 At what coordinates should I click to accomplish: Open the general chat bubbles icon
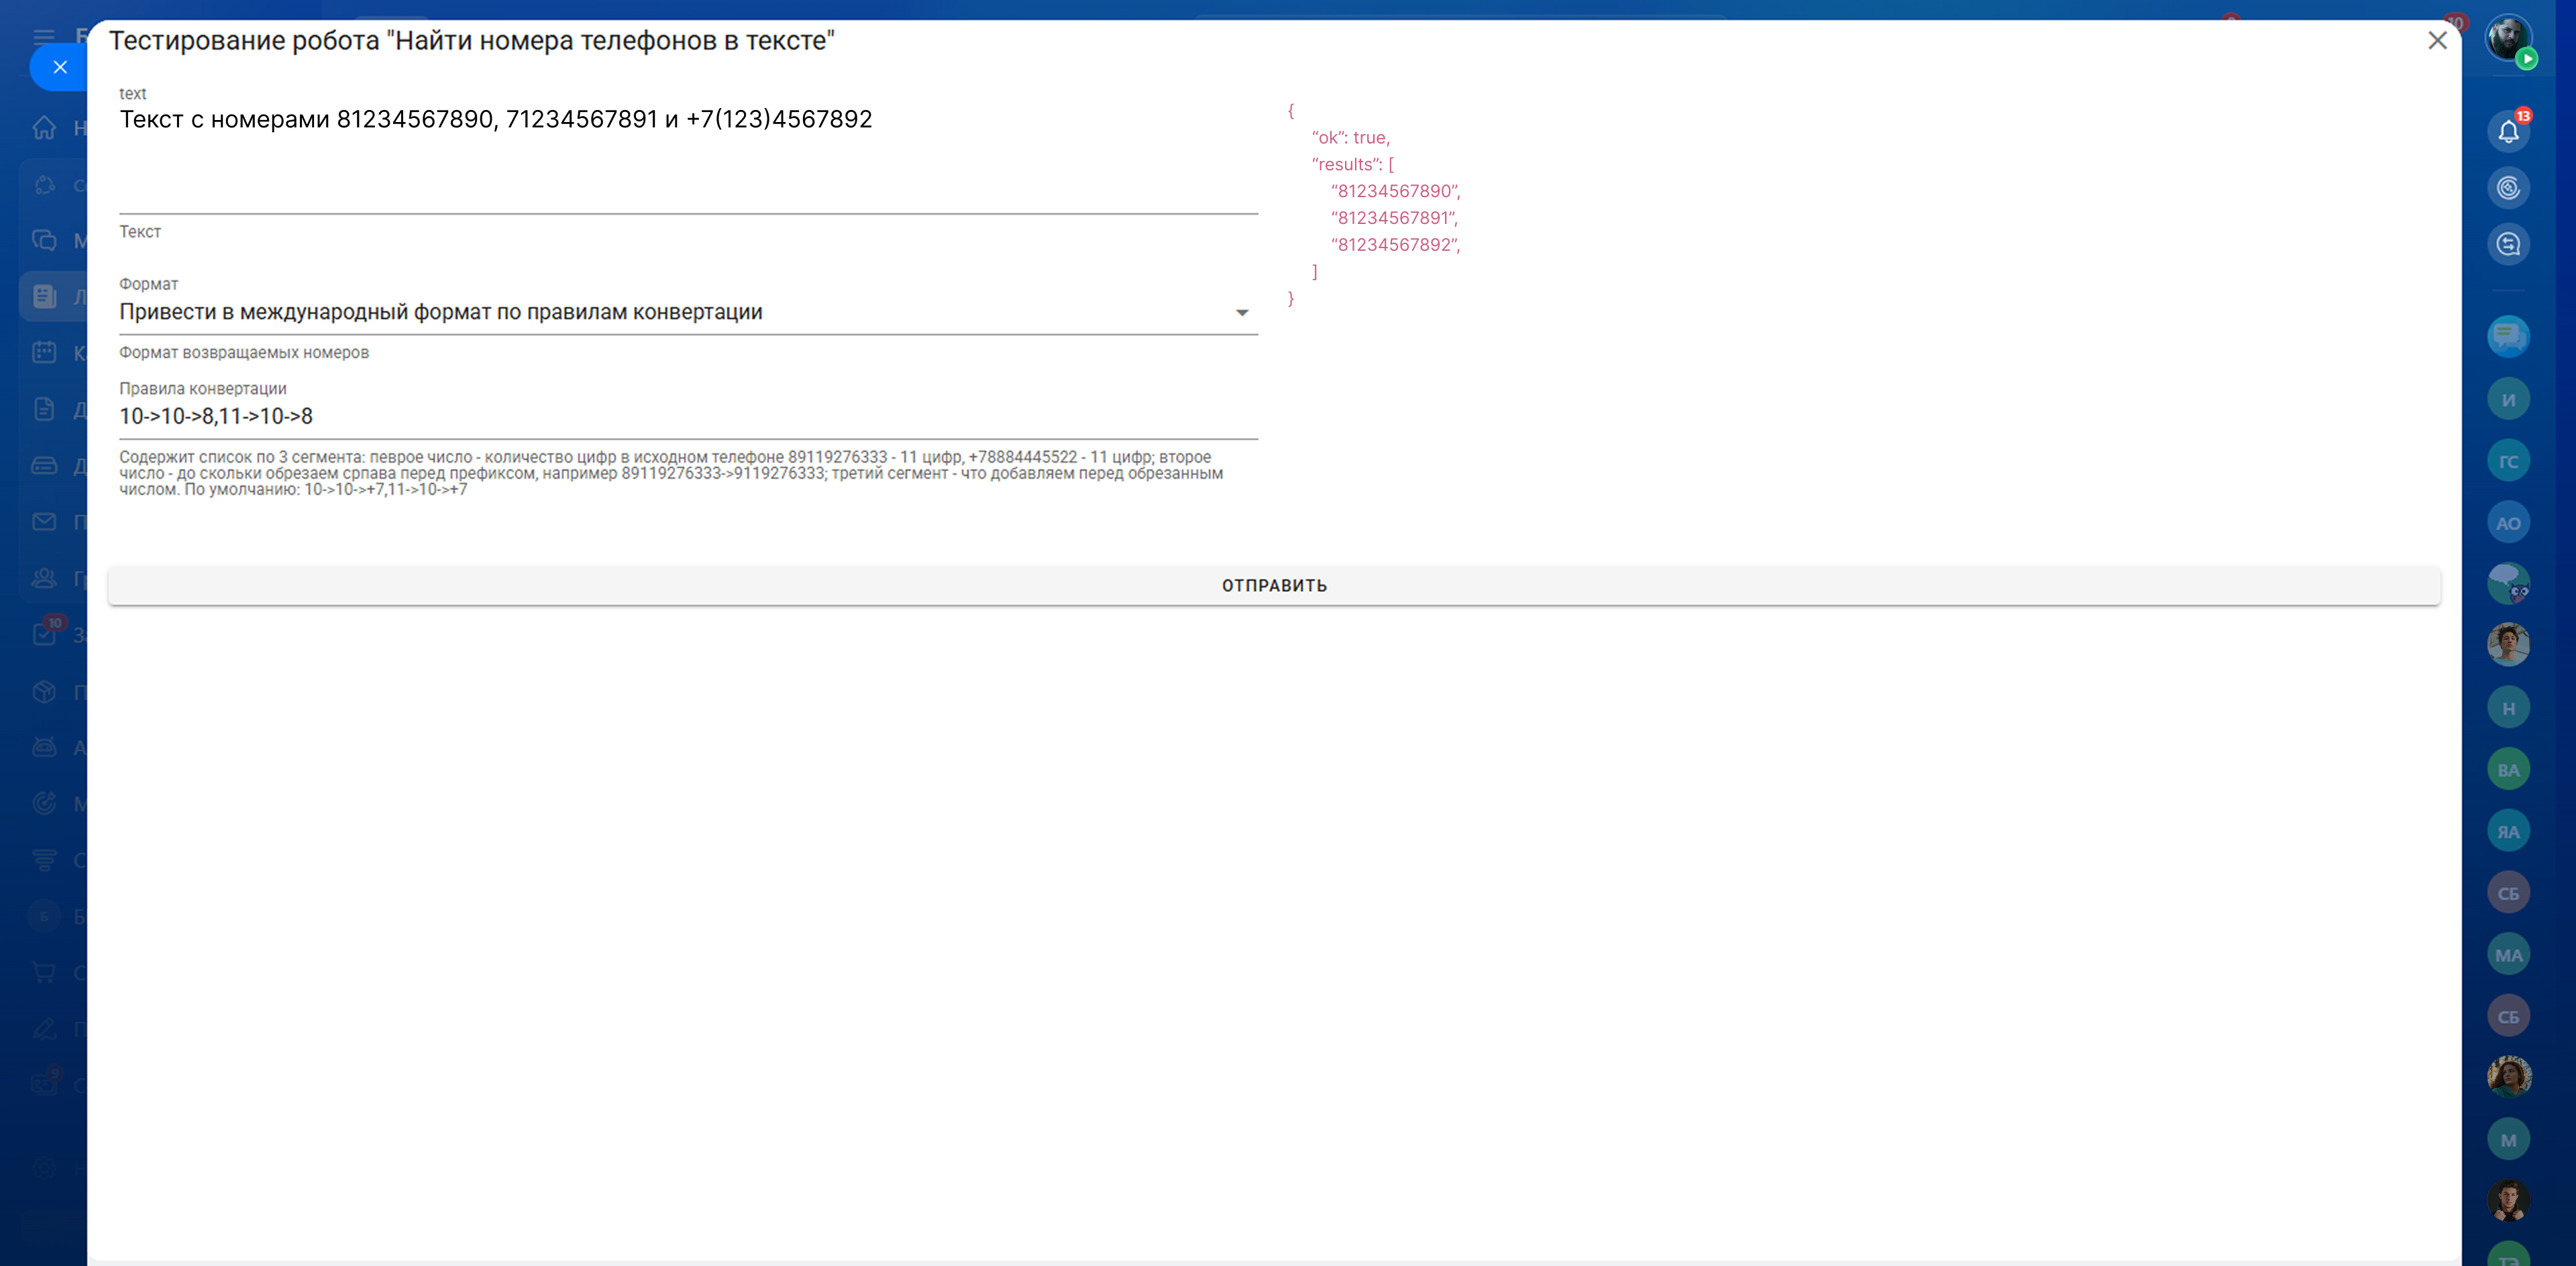pyautogui.click(x=2508, y=337)
